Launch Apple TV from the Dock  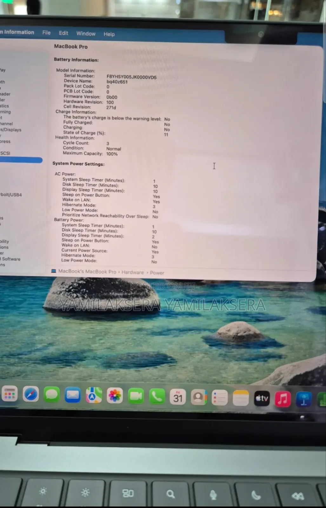click(262, 398)
